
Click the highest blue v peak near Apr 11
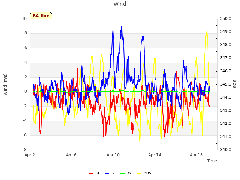click(122, 26)
